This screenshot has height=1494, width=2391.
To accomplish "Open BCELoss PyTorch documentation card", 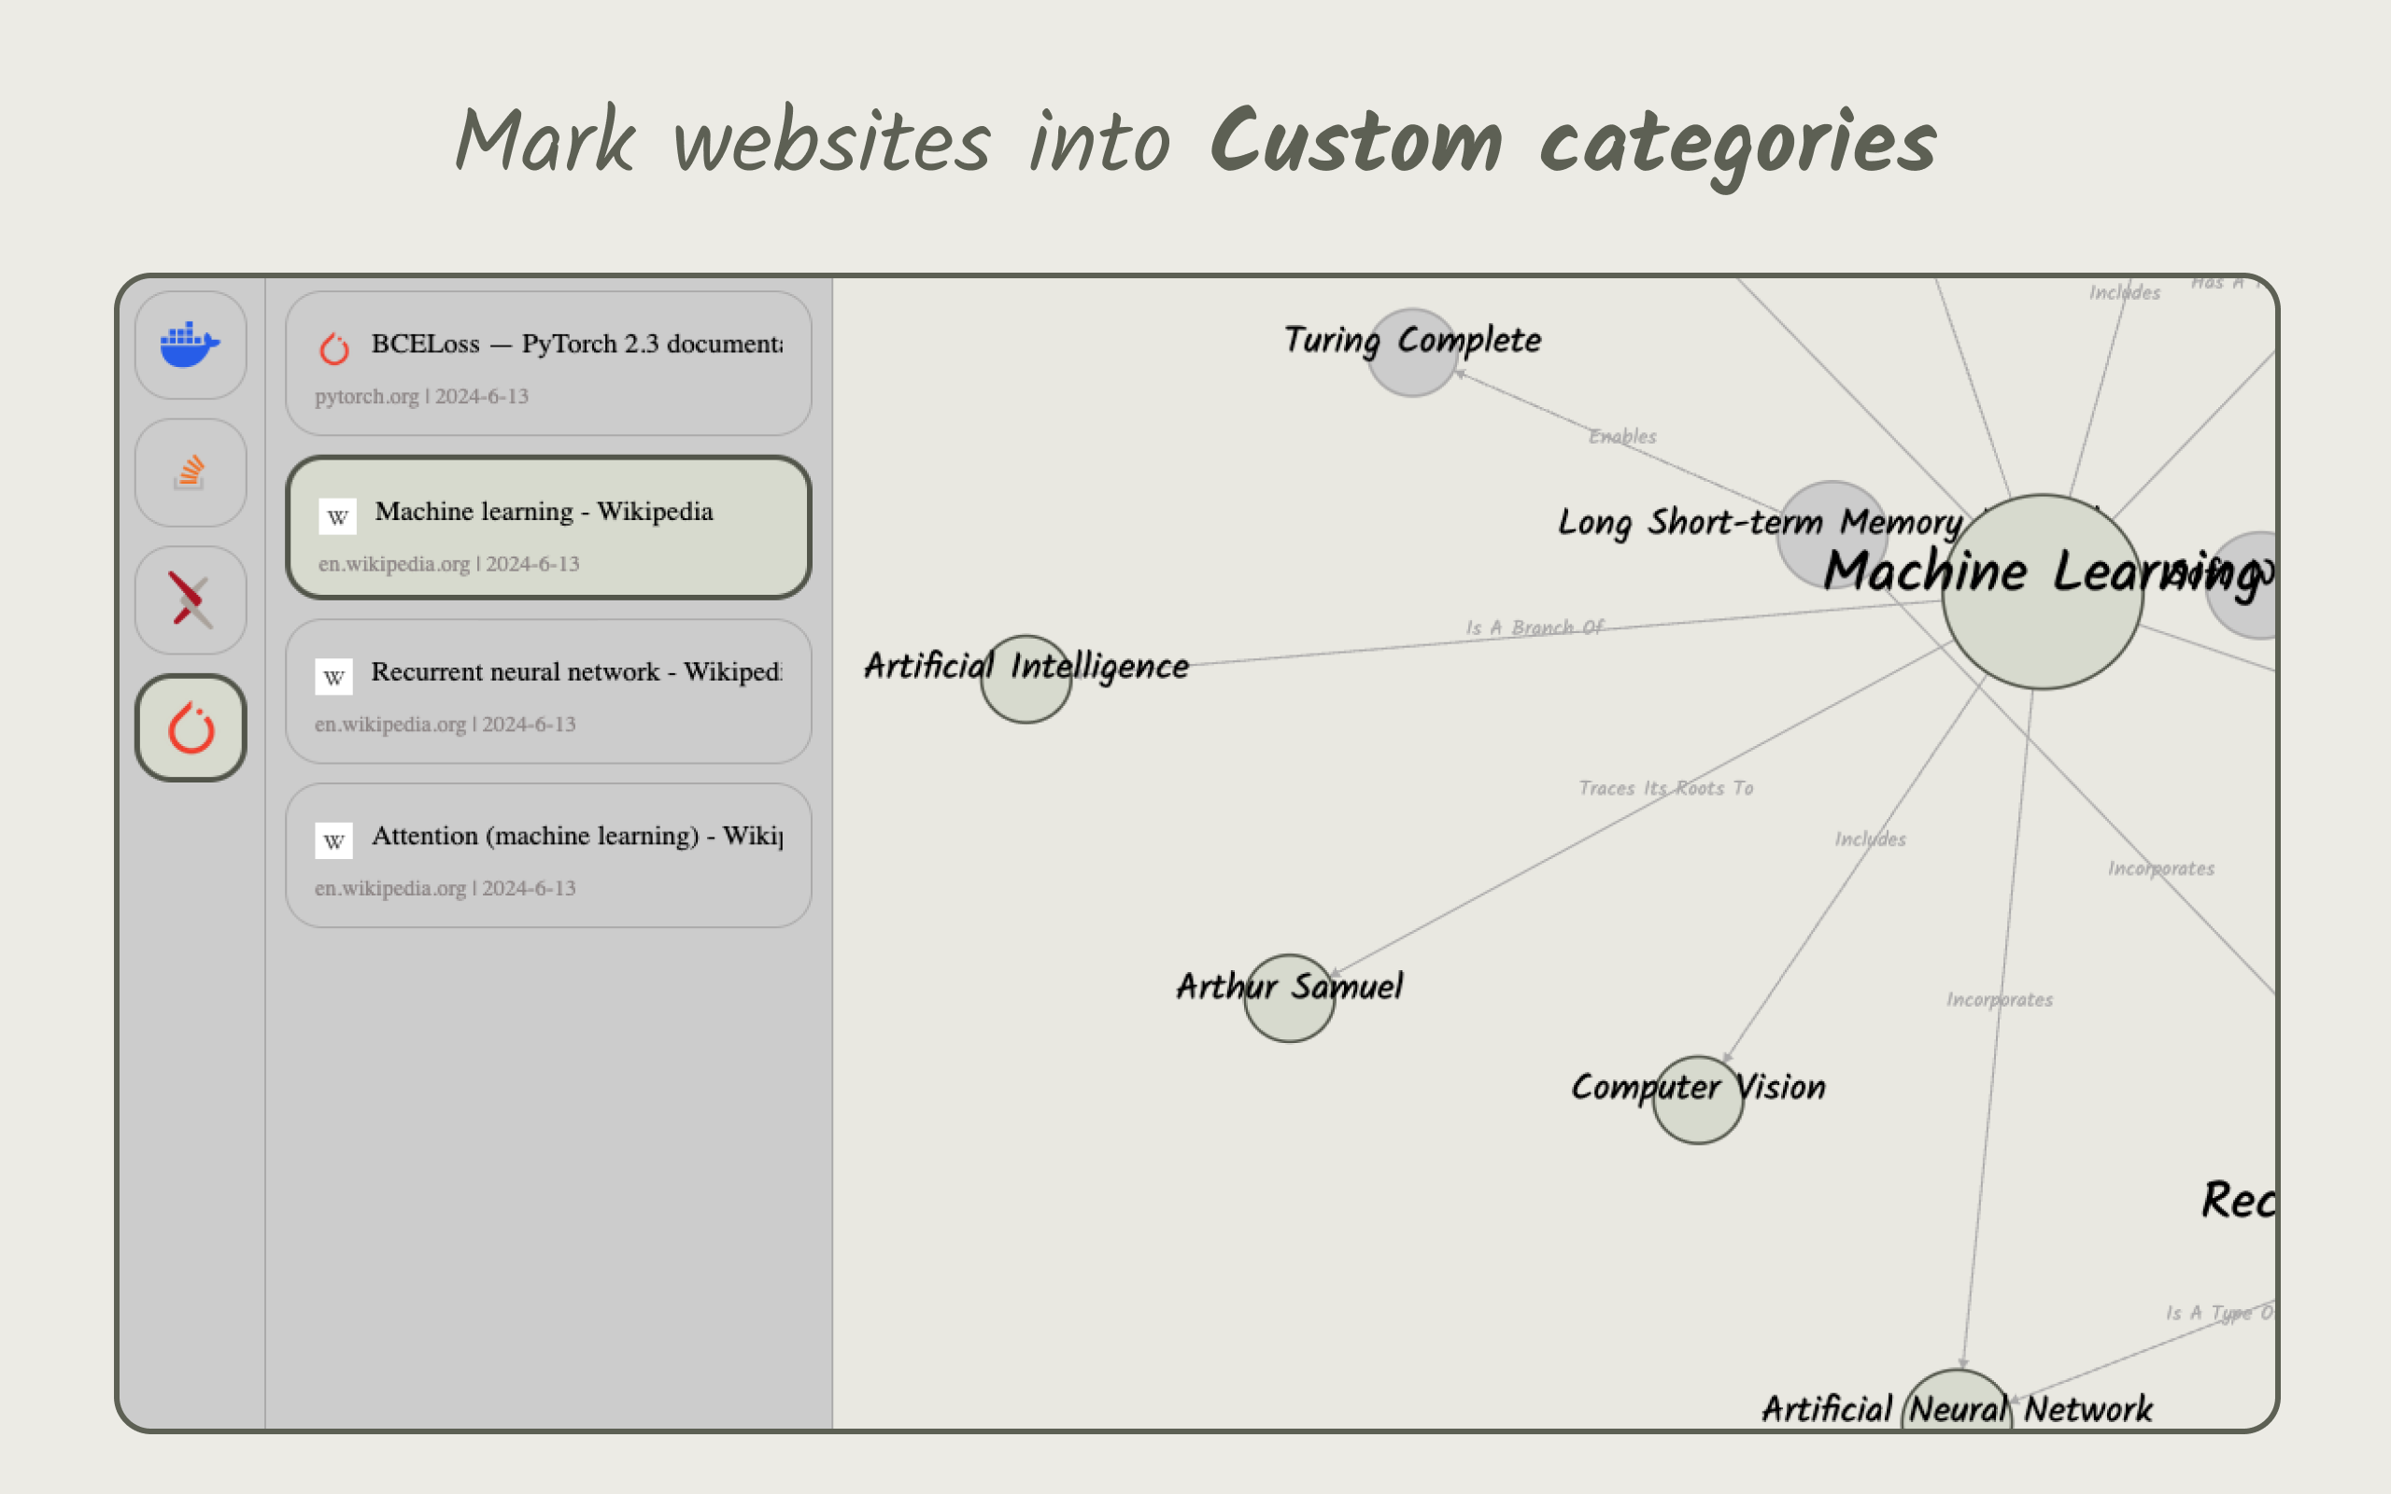I will point(548,363).
